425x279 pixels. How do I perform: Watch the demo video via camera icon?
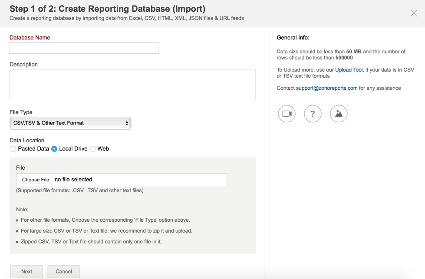point(287,114)
